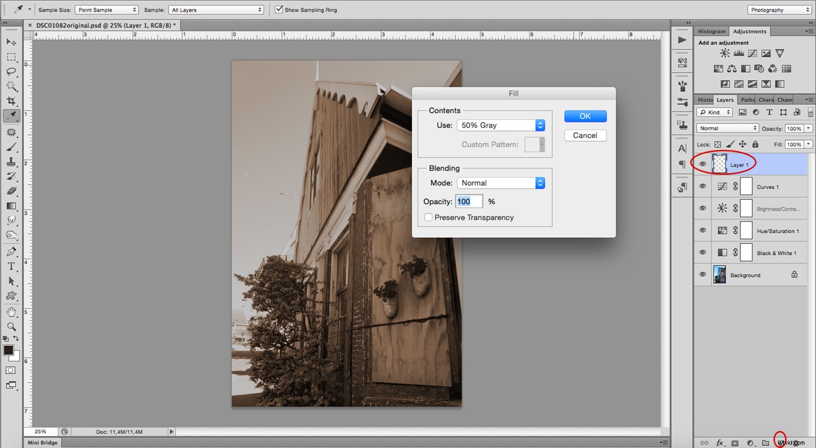Click the foreground color swatch

pyautogui.click(x=8, y=350)
